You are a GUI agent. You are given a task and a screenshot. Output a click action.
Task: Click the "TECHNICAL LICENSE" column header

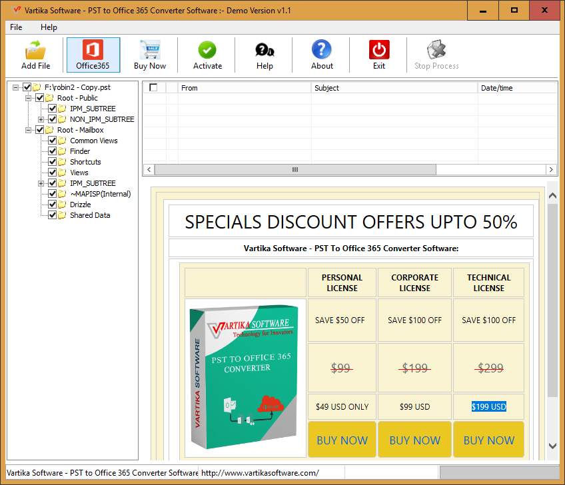[488, 283]
